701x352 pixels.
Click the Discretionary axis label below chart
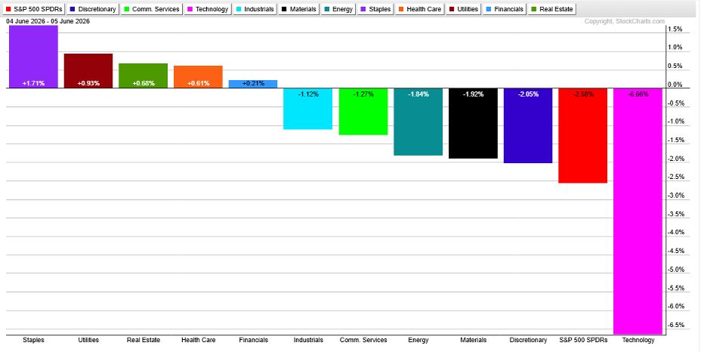pyautogui.click(x=528, y=340)
